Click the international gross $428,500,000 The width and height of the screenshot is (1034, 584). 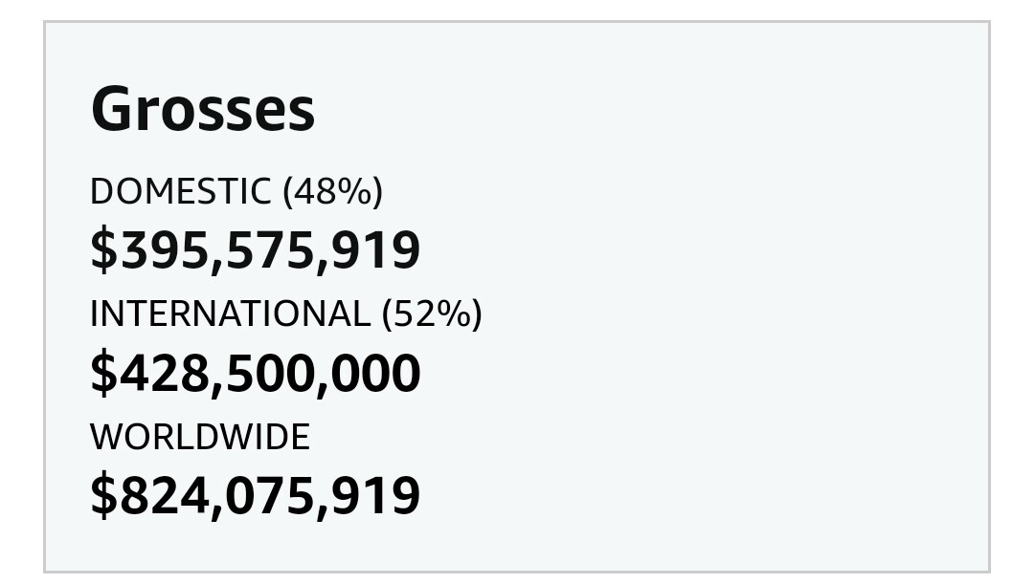[x=256, y=374]
